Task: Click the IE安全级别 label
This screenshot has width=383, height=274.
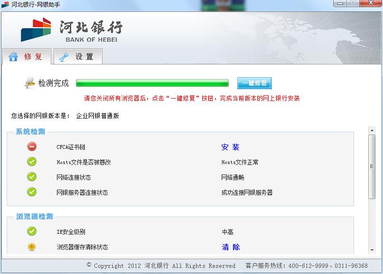Action: click(71, 232)
